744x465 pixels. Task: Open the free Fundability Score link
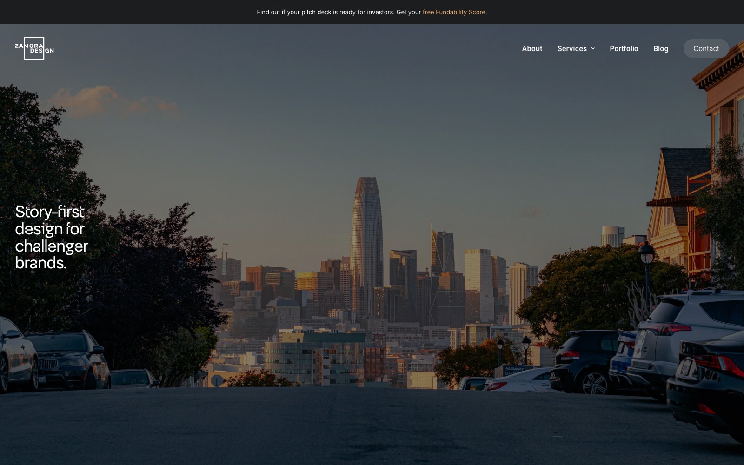click(x=454, y=12)
